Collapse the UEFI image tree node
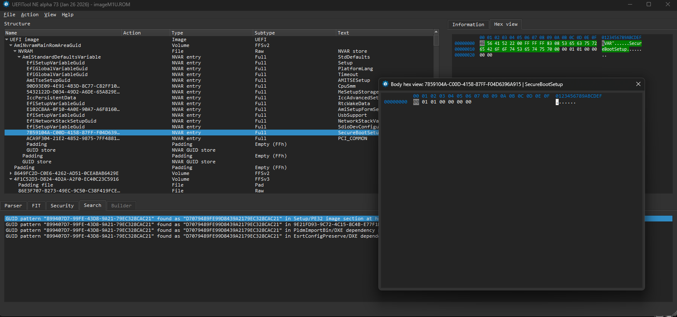Viewport: 677px width, 317px height. pos(7,39)
